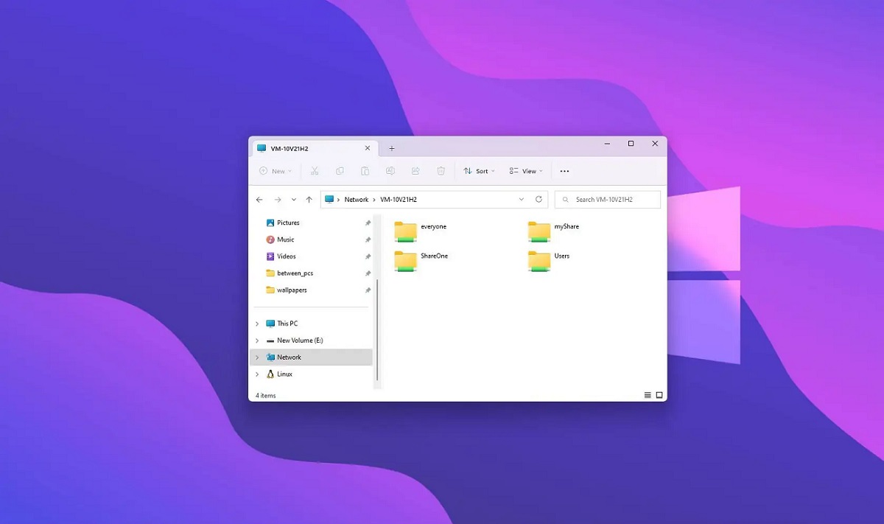
Task: Click Network in the address breadcrumb
Action: pyautogui.click(x=357, y=200)
